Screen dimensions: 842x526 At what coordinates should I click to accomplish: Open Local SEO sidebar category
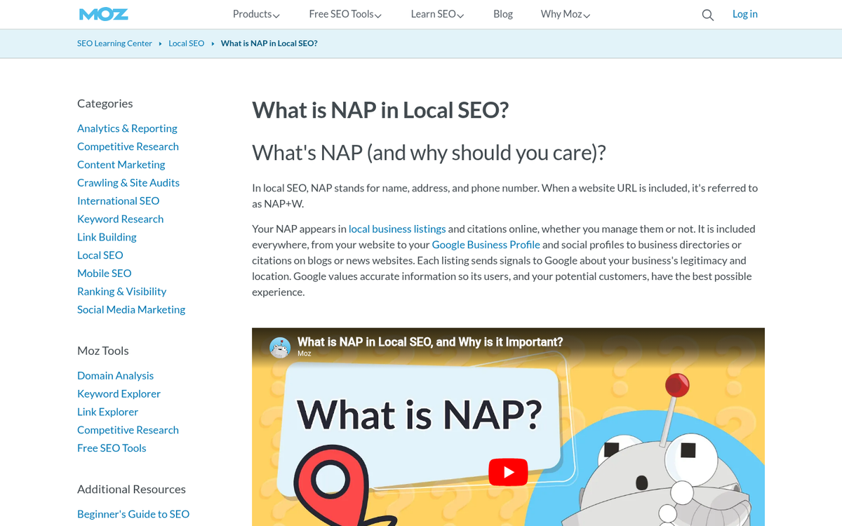pos(100,255)
